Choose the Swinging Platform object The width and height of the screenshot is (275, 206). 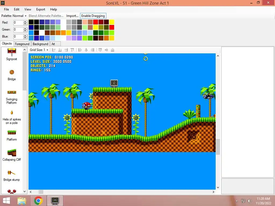click(12, 97)
